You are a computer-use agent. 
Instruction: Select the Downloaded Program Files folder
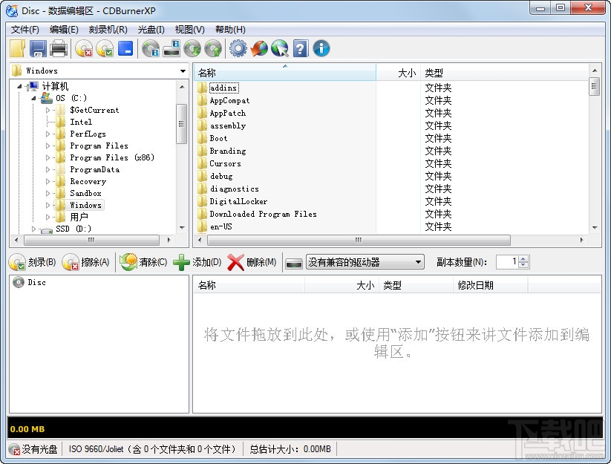263,214
